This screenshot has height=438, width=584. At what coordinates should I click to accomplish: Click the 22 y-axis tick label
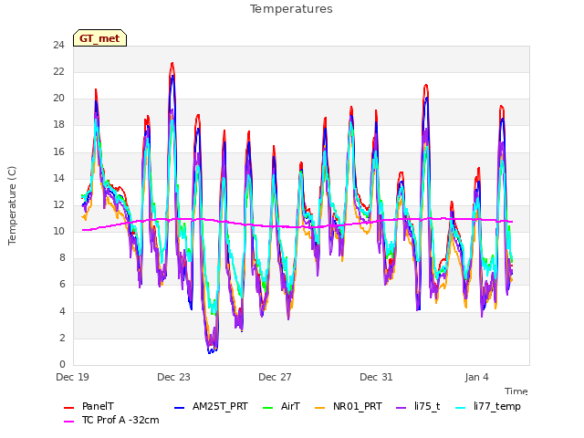pyautogui.click(x=58, y=72)
